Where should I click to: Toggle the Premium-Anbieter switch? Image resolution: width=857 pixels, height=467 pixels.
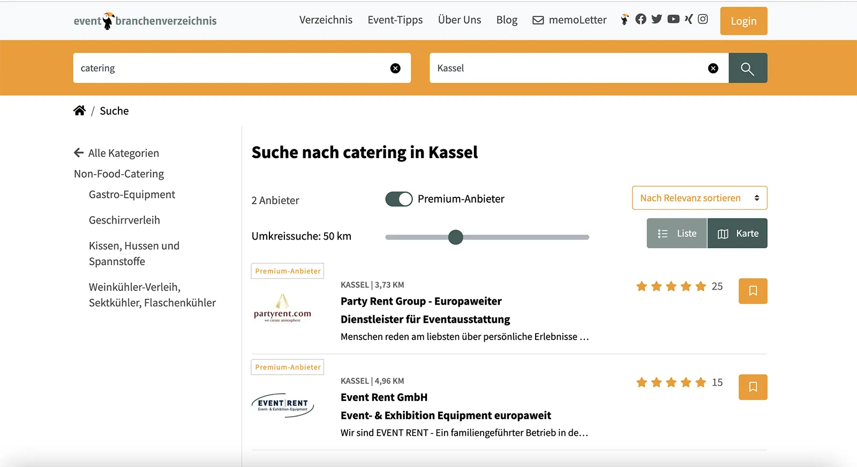pyautogui.click(x=399, y=199)
